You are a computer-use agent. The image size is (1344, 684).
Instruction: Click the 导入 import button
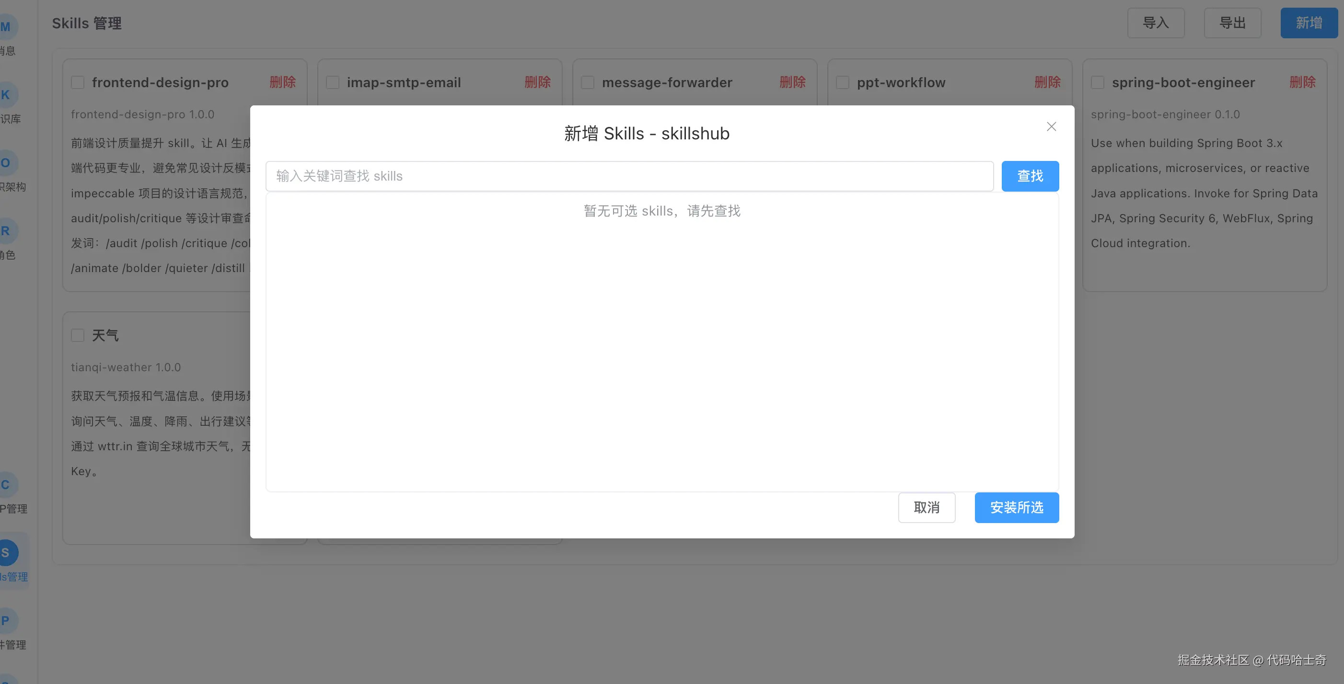coord(1156,23)
